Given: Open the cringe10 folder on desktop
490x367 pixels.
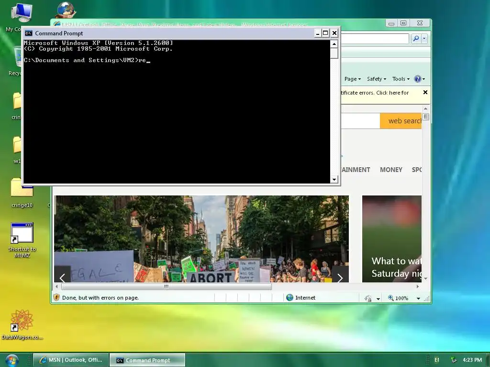Looking at the screenshot, I should tap(22, 193).
